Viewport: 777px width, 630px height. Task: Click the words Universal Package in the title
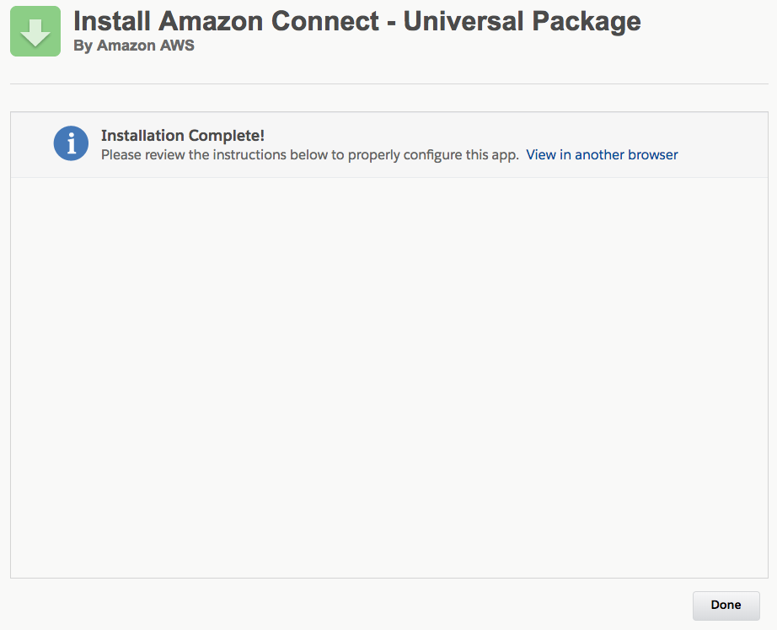click(x=522, y=21)
